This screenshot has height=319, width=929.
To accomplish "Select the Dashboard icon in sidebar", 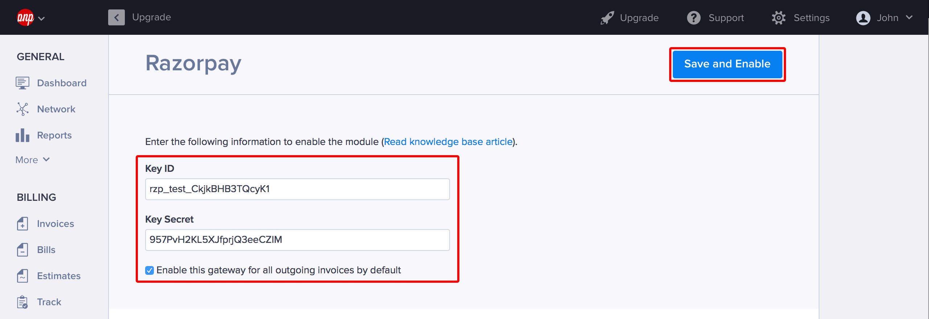I will pyautogui.click(x=23, y=83).
